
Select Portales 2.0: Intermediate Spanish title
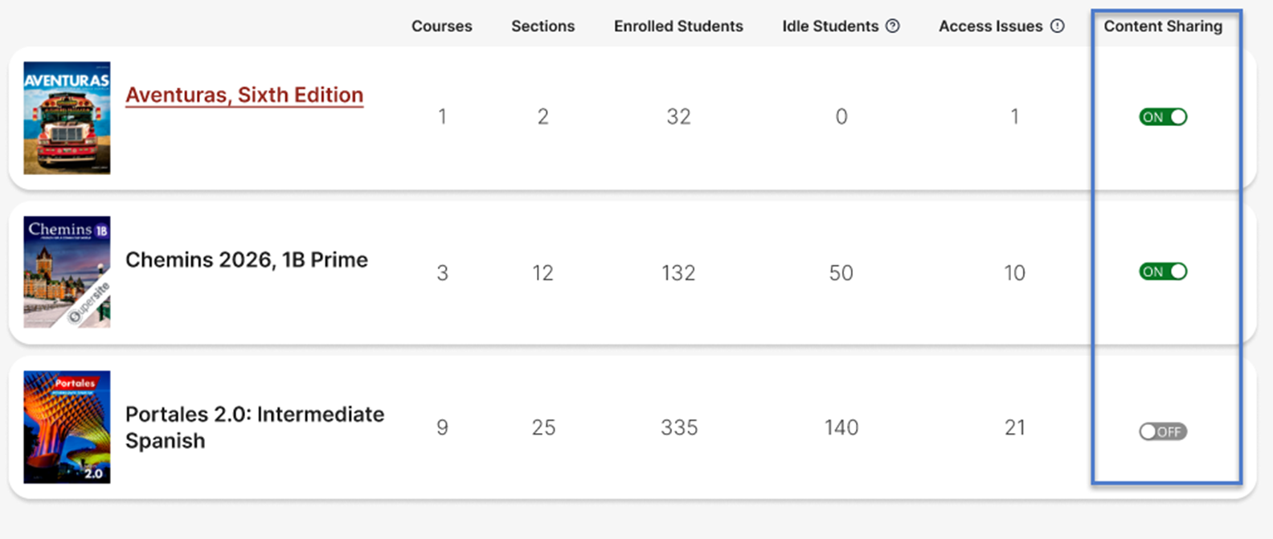(255, 427)
